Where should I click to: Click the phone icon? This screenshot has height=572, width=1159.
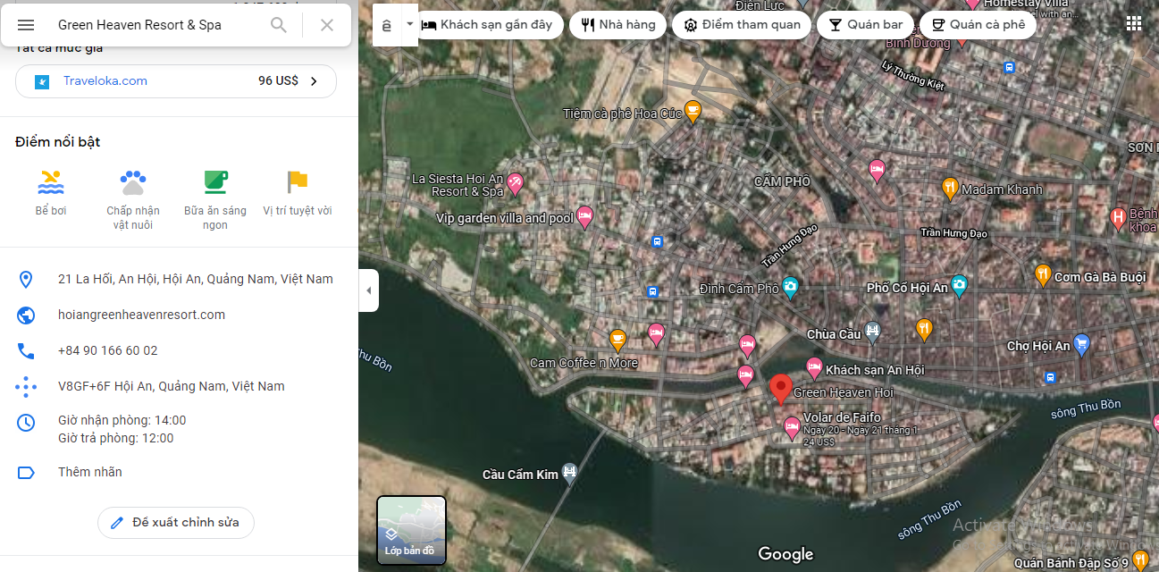(26, 351)
